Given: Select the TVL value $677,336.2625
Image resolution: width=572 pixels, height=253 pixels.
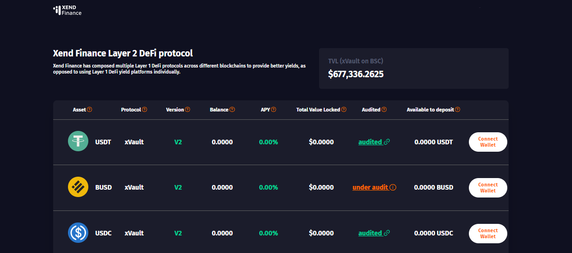Looking at the screenshot, I should 356,74.
